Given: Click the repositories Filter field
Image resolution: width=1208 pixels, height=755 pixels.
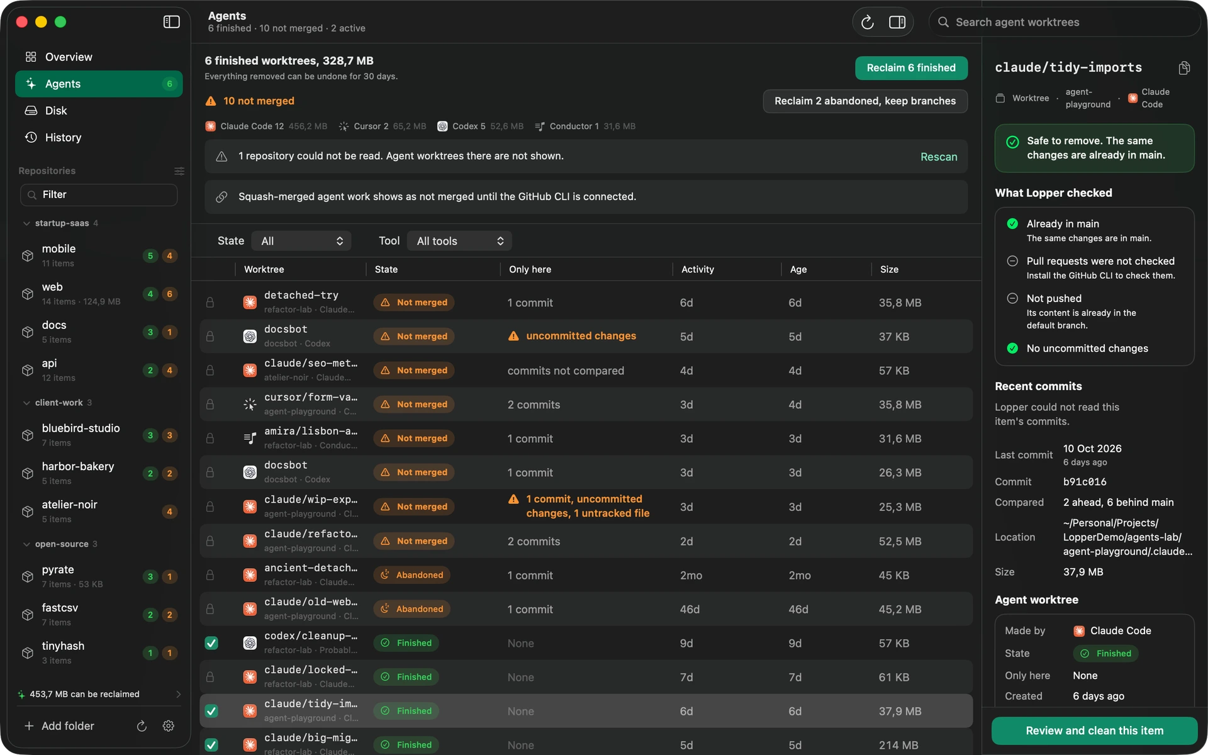Looking at the screenshot, I should tap(99, 195).
